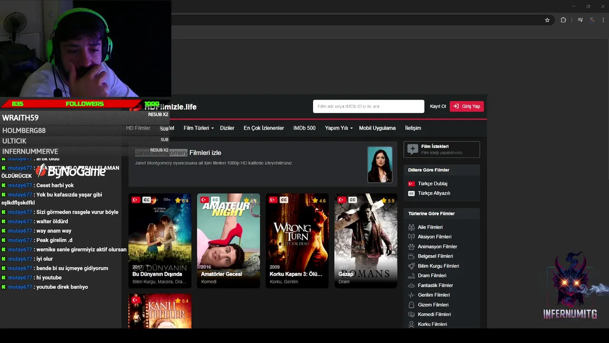Go to the Diziler menu item
This screenshot has width=609, height=343.
227,128
